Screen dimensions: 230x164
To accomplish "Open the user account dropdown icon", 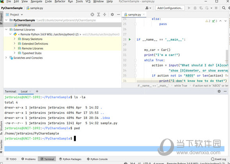I will coord(148,8).
